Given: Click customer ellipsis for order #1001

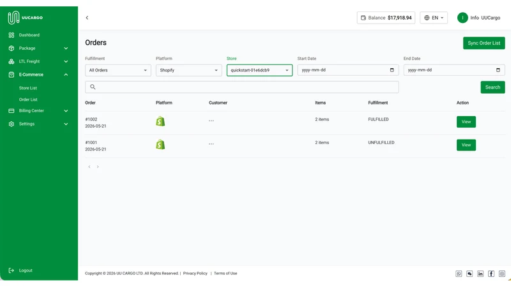Looking at the screenshot, I should point(211,144).
